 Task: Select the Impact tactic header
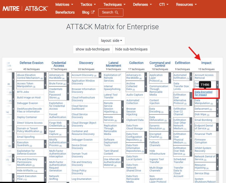[206, 63]
